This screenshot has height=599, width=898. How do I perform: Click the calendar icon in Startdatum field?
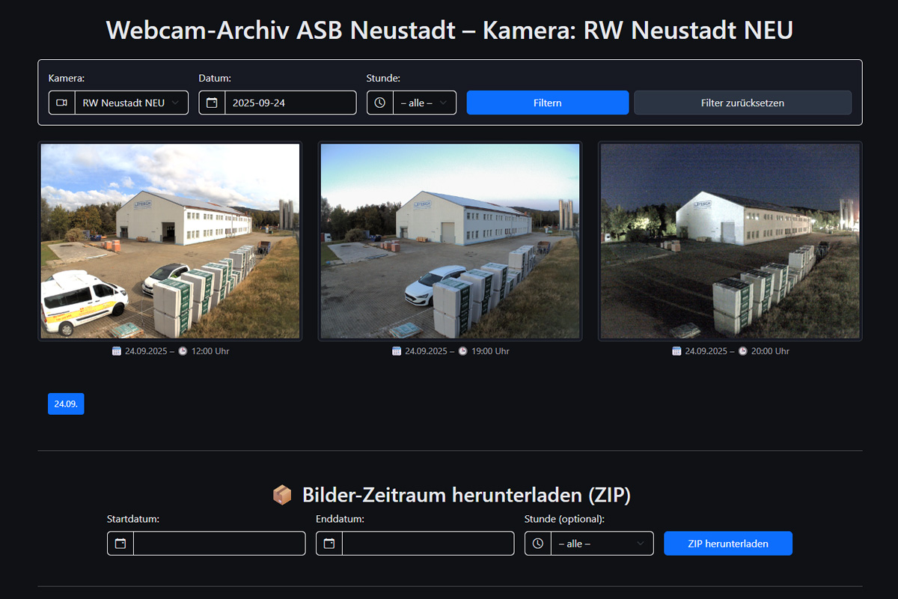(120, 544)
